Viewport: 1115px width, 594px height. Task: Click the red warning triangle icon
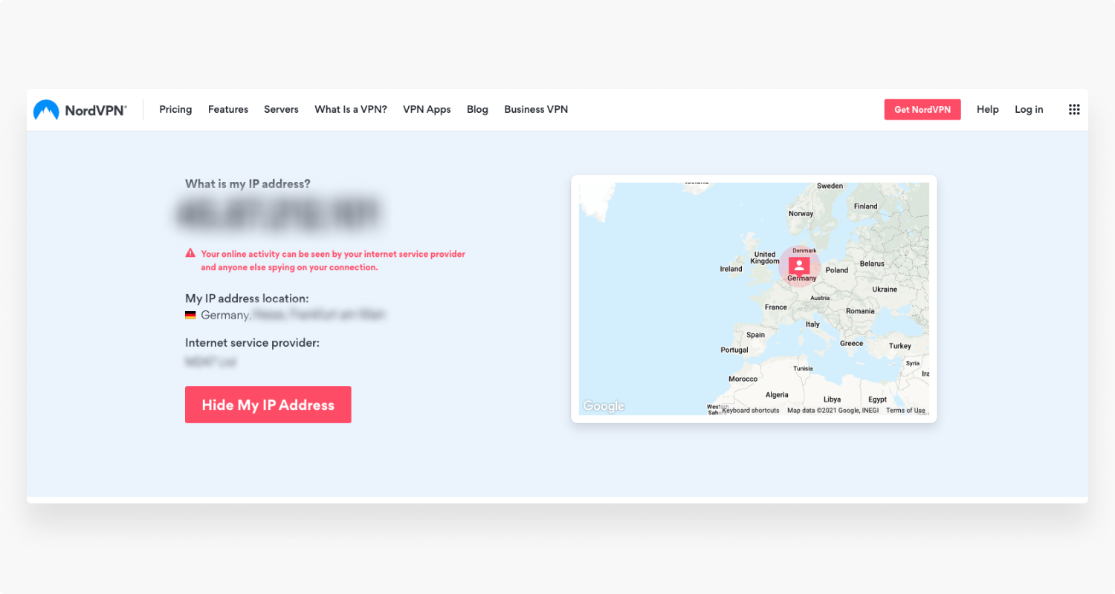coord(190,253)
